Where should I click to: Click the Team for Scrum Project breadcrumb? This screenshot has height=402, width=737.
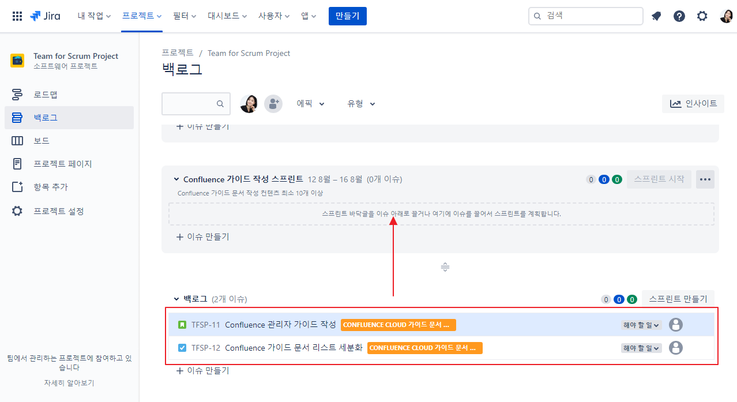[249, 53]
